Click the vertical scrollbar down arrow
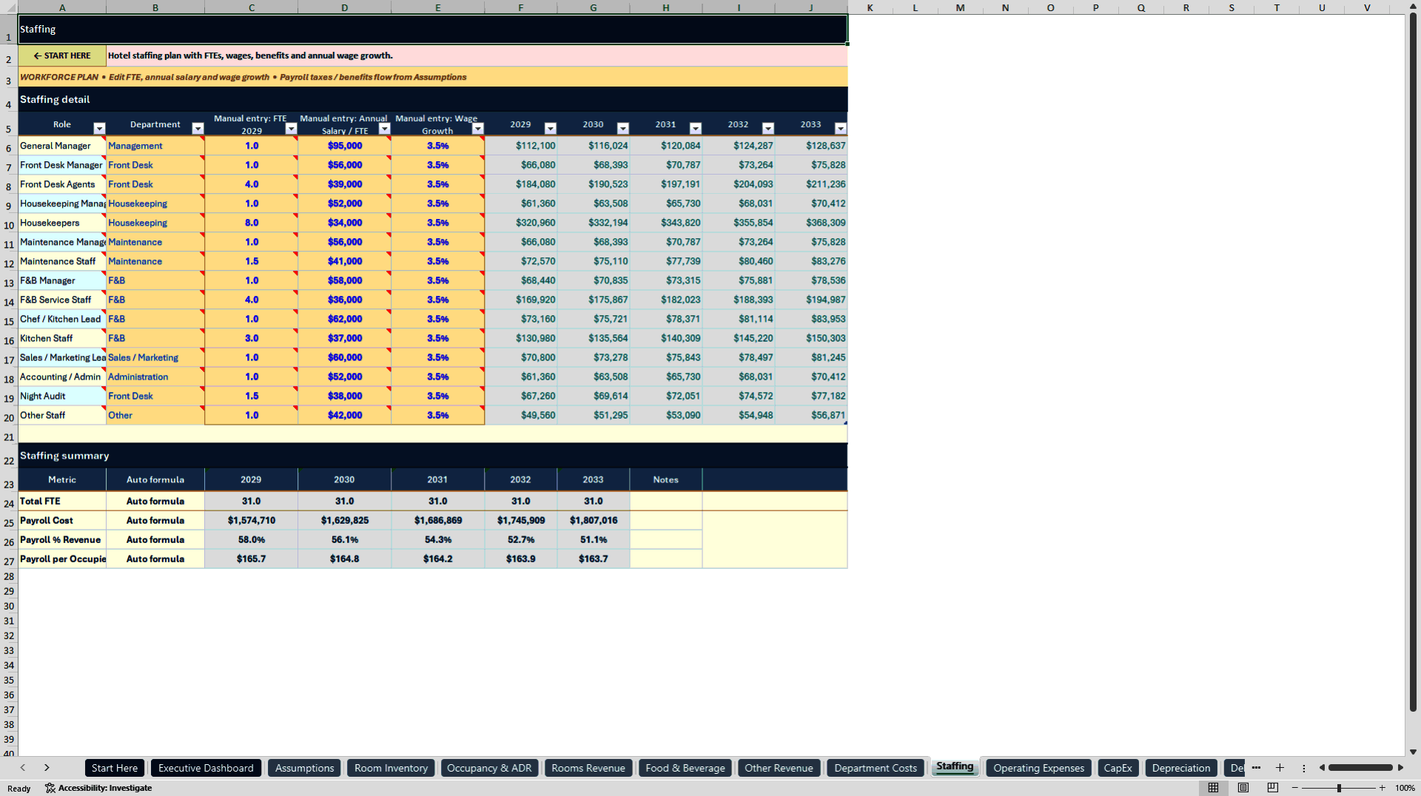The width and height of the screenshot is (1421, 796). click(x=1413, y=752)
